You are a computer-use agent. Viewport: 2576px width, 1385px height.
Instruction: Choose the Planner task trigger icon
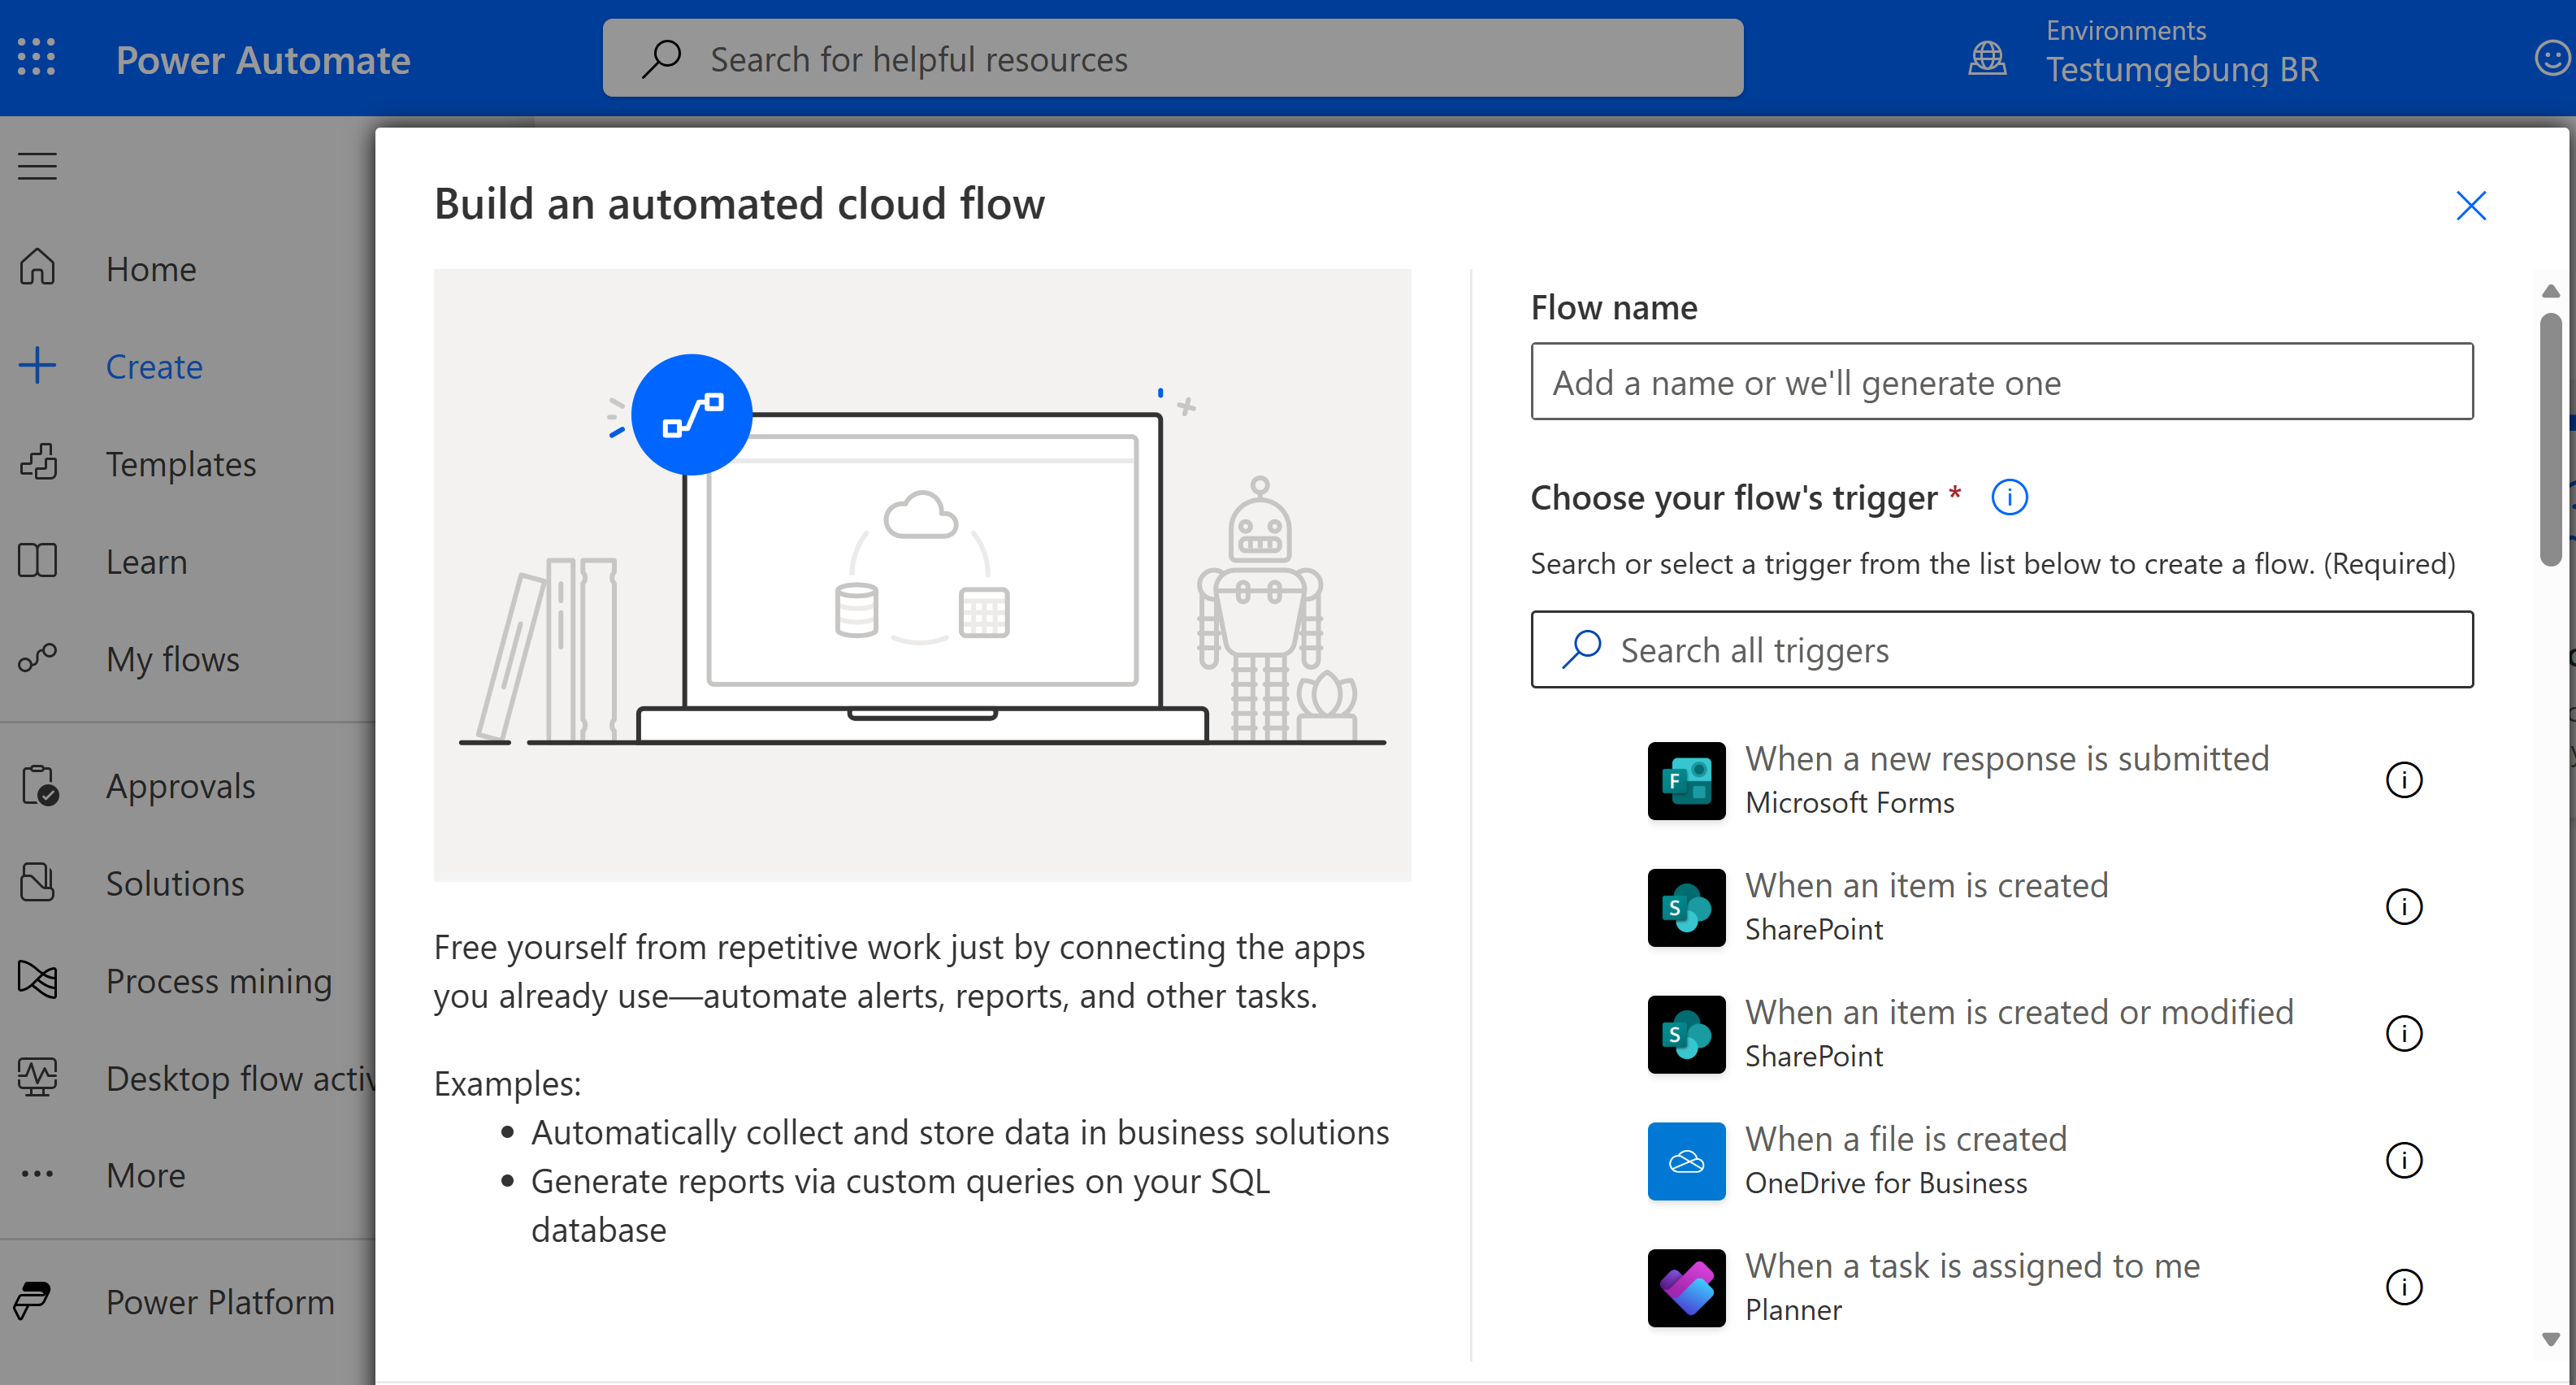coord(1686,1288)
